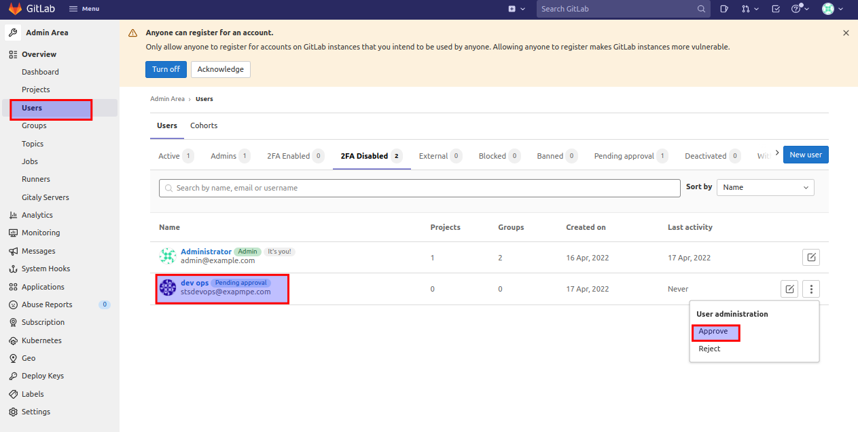This screenshot has width=858, height=432.
Task: Open Projects in the sidebar
Action: click(x=35, y=90)
